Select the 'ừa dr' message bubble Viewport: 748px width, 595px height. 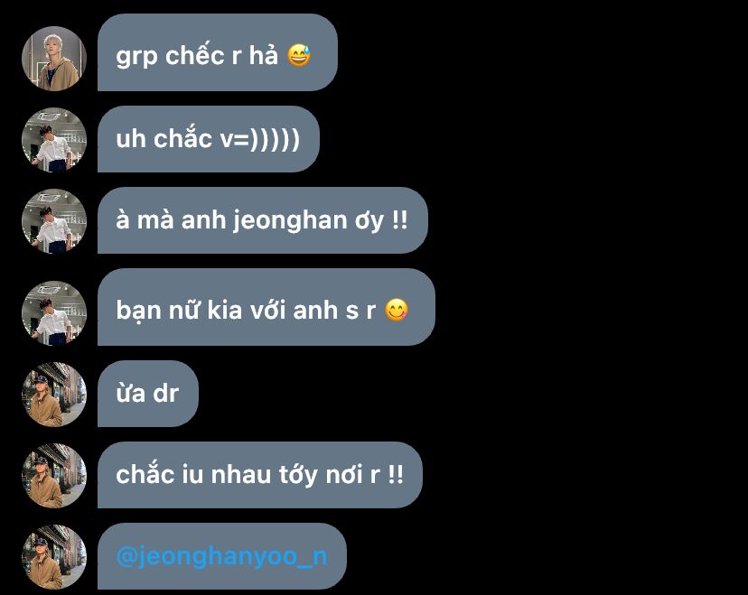click(148, 394)
